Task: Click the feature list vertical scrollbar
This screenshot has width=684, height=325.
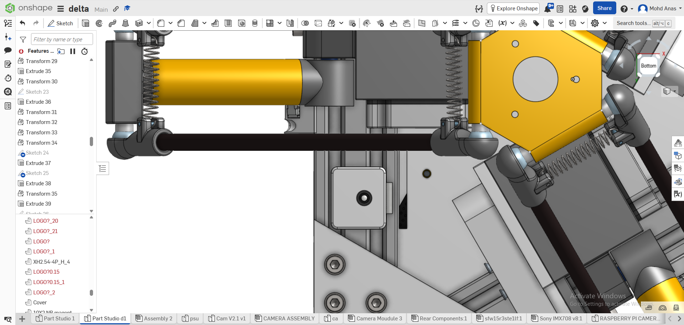Action: pyautogui.click(x=91, y=141)
